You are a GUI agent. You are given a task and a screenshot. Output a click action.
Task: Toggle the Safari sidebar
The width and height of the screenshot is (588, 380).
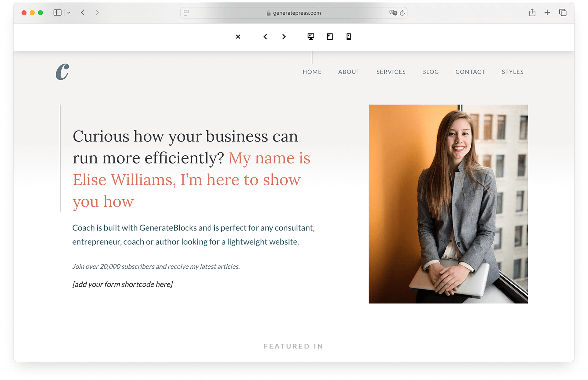[x=57, y=12]
